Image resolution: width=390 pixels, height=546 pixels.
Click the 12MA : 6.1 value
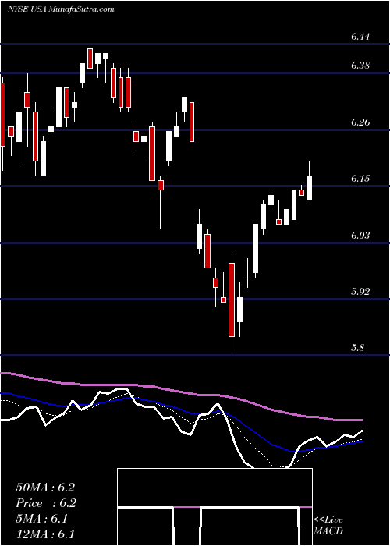click(45, 534)
